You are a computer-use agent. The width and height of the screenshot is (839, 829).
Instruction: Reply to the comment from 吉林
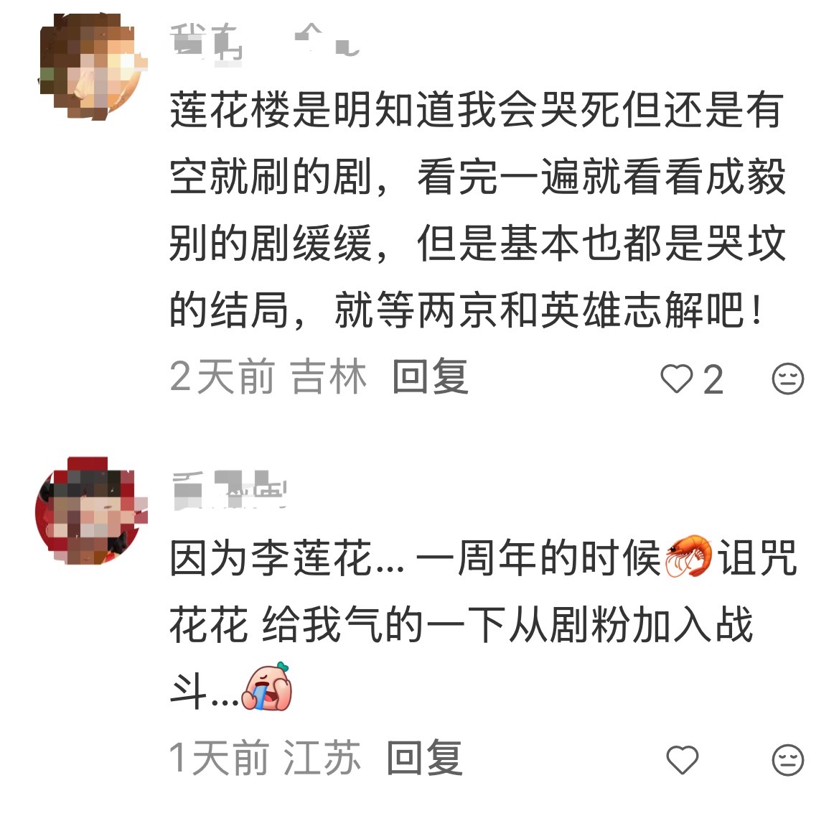point(430,377)
